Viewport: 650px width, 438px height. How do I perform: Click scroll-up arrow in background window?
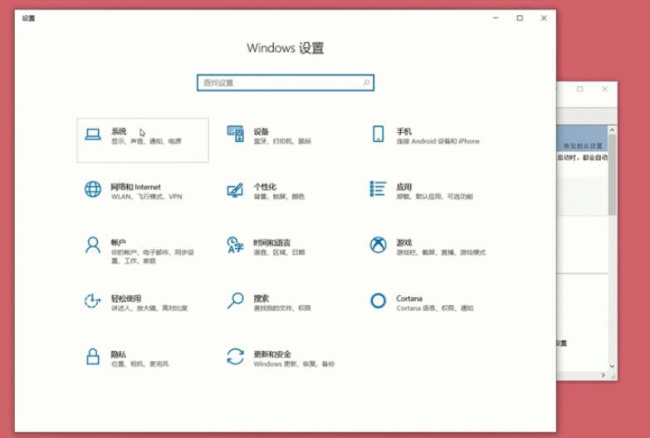pyautogui.click(x=613, y=130)
